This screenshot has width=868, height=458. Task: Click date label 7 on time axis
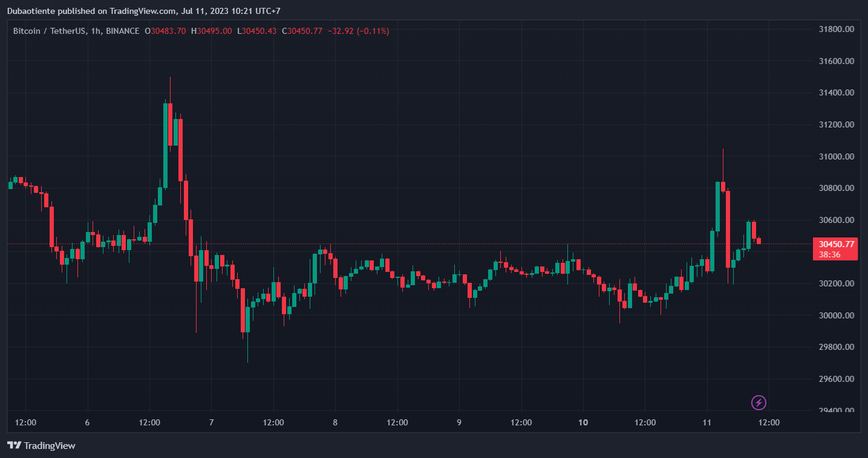211,422
